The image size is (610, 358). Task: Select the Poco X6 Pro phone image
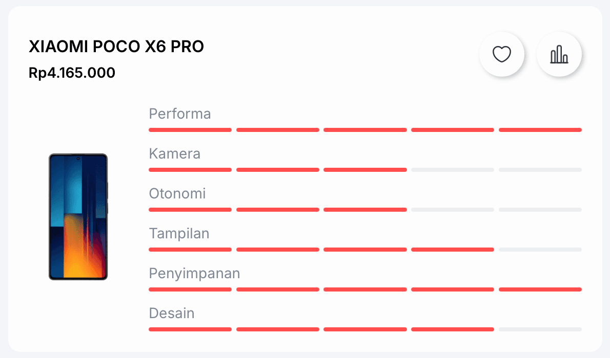pos(78,217)
